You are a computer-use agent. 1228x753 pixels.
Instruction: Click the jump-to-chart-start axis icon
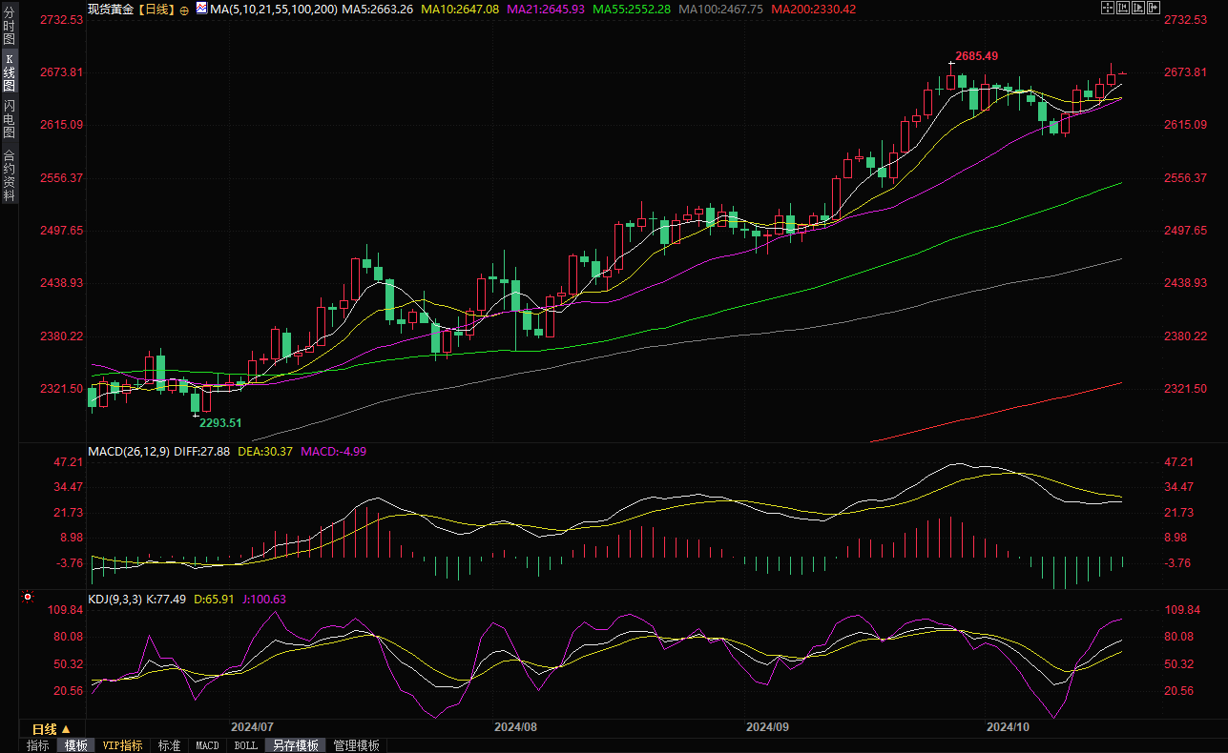click(1123, 9)
